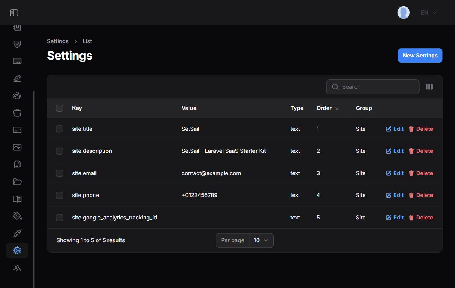This screenshot has width=455, height=288.
Task: Edit the site.description setting
Action: 395,151
